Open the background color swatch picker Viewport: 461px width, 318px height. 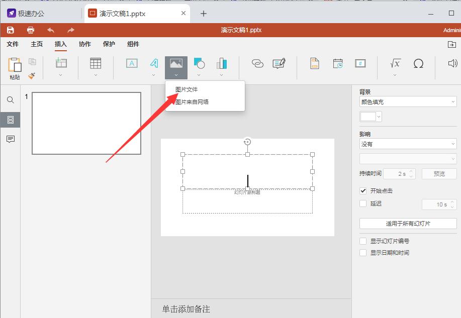(x=371, y=116)
